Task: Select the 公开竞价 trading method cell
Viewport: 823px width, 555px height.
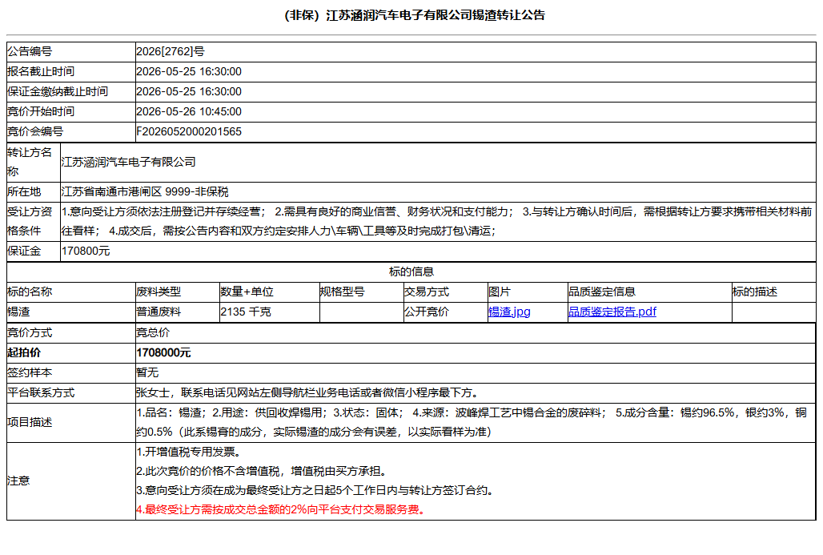Action: pos(445,312)
